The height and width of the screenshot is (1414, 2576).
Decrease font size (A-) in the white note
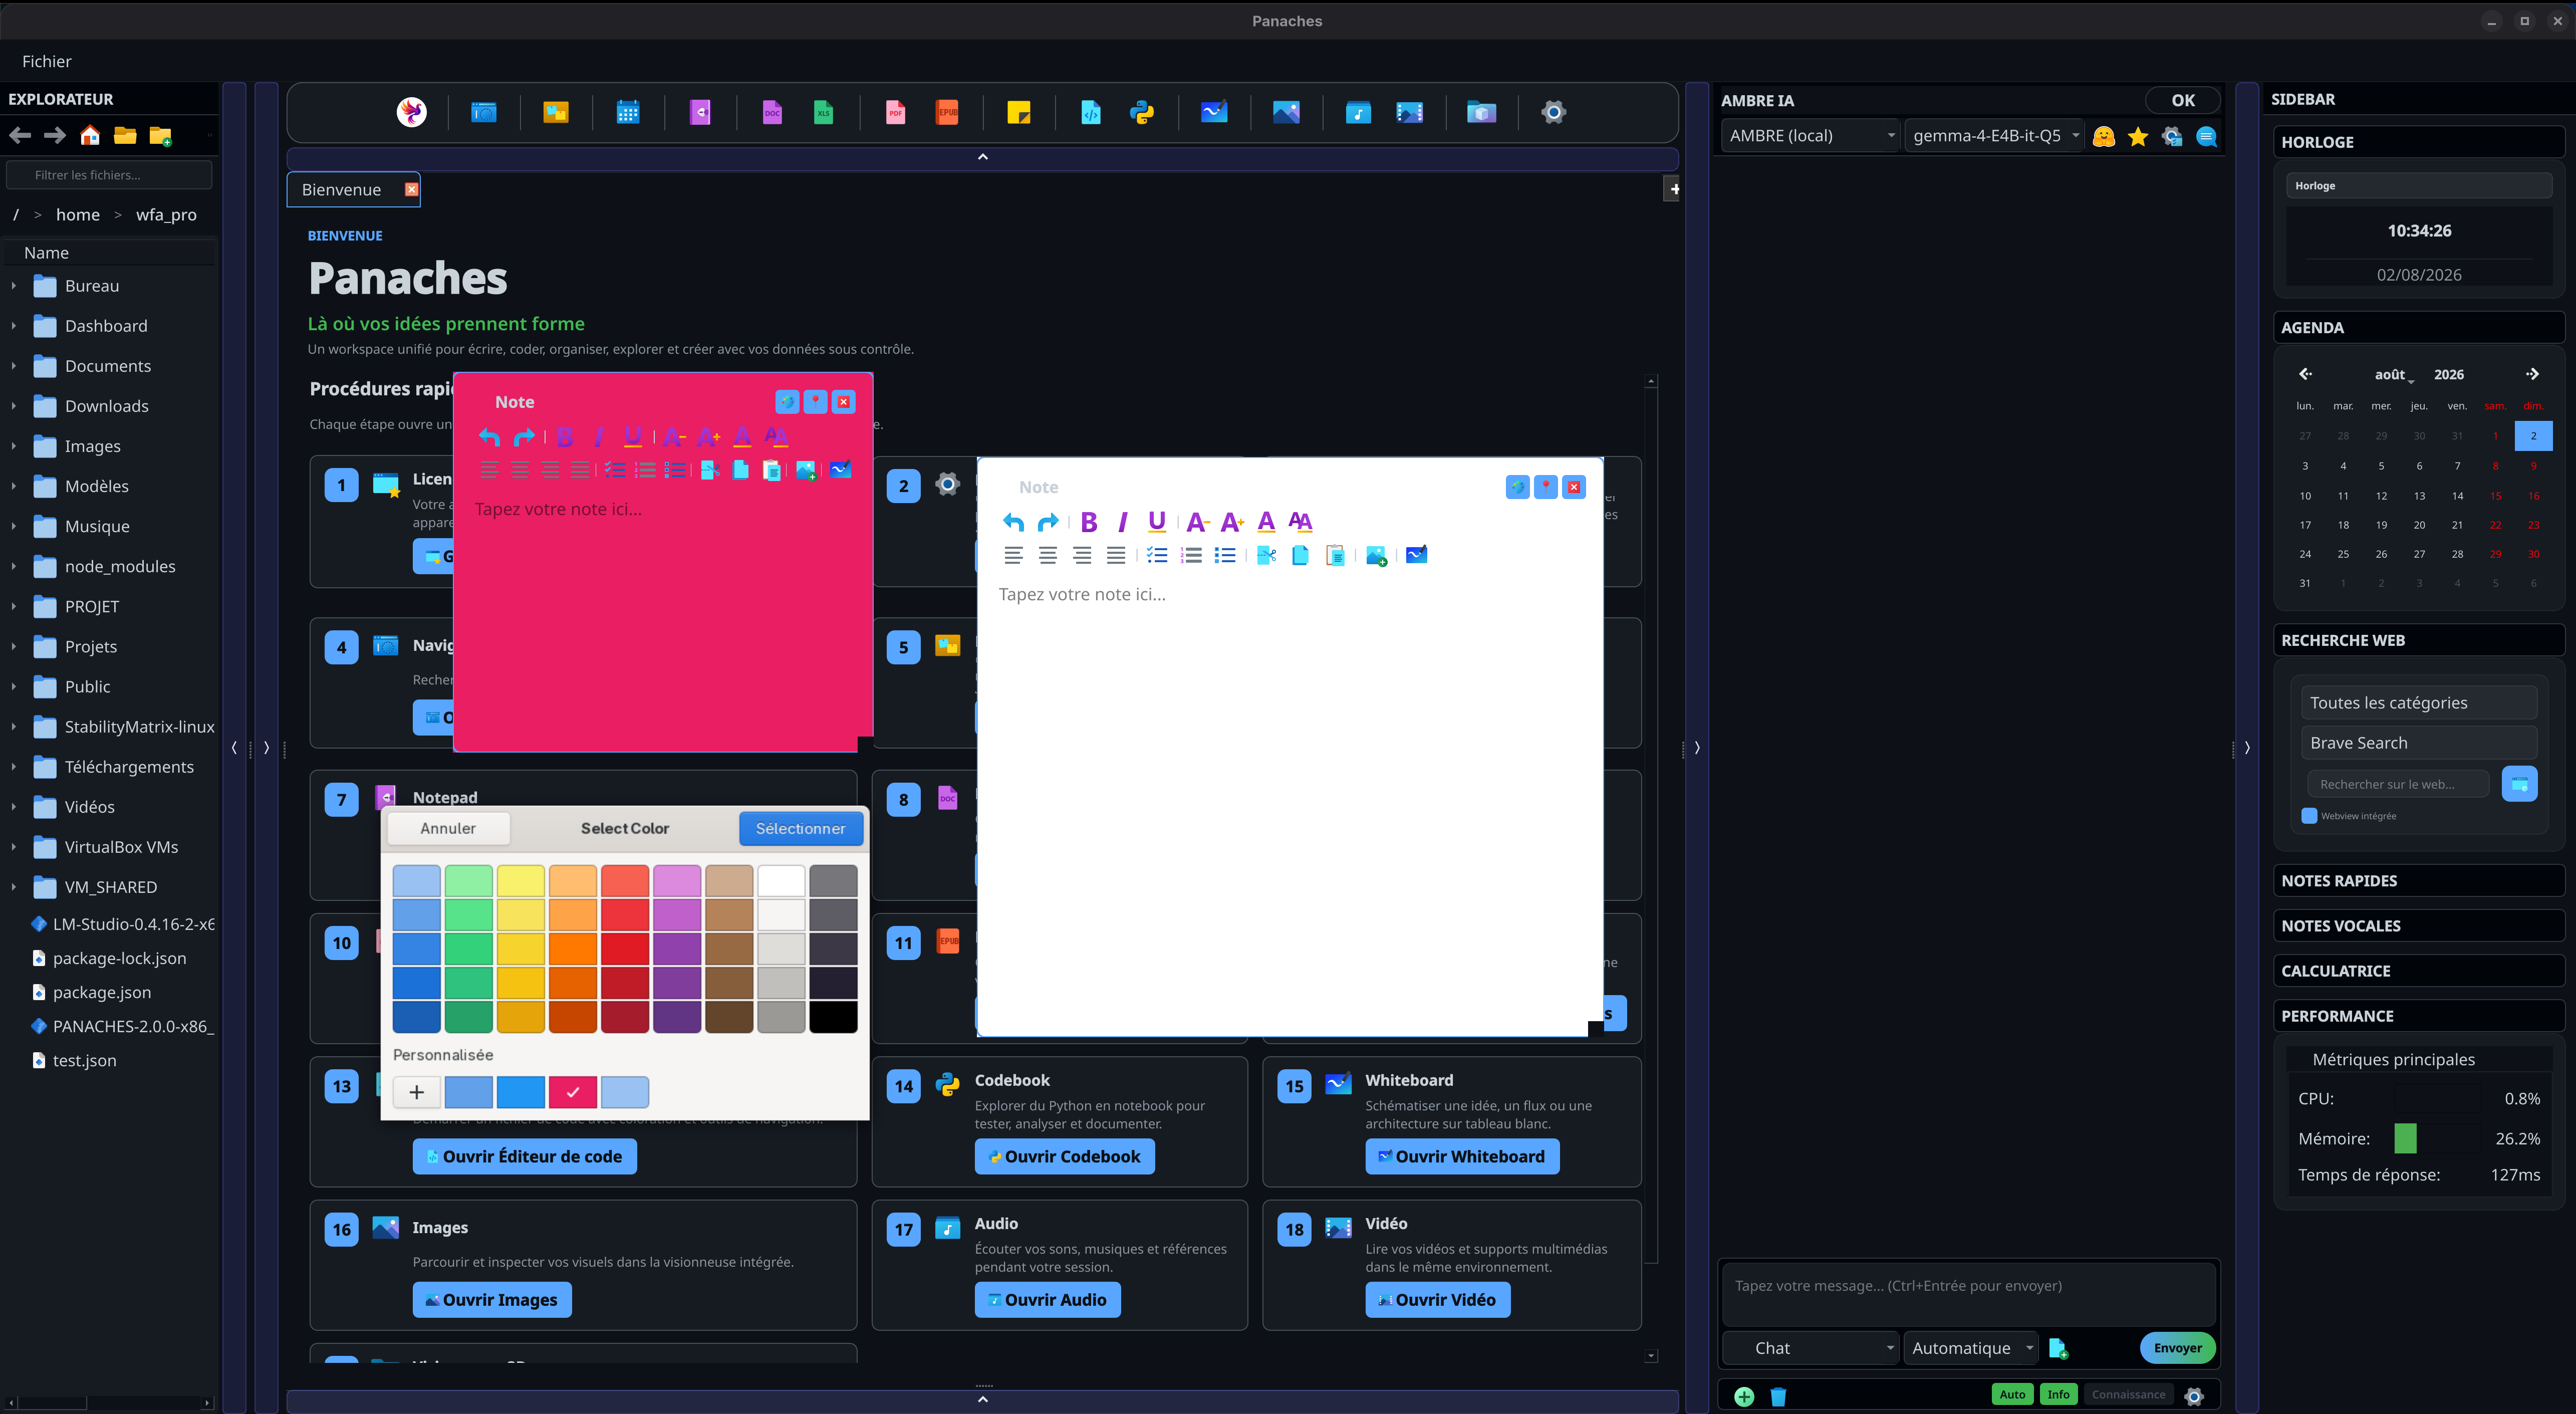(1197, 522)
